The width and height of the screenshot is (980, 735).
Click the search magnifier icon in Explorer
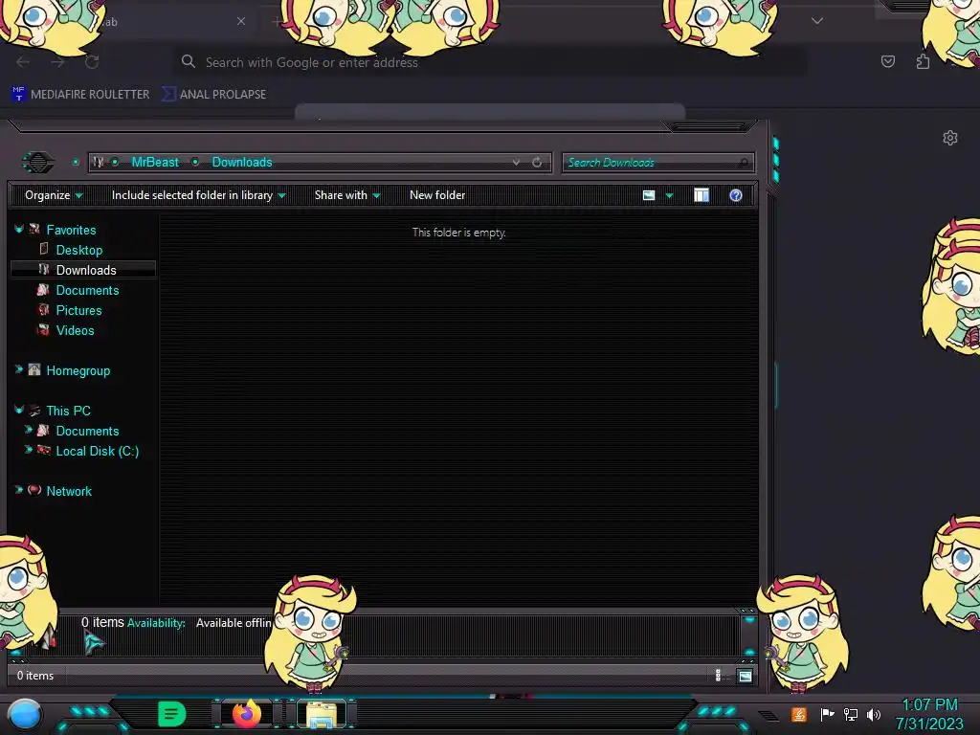[x=743, y=163]
